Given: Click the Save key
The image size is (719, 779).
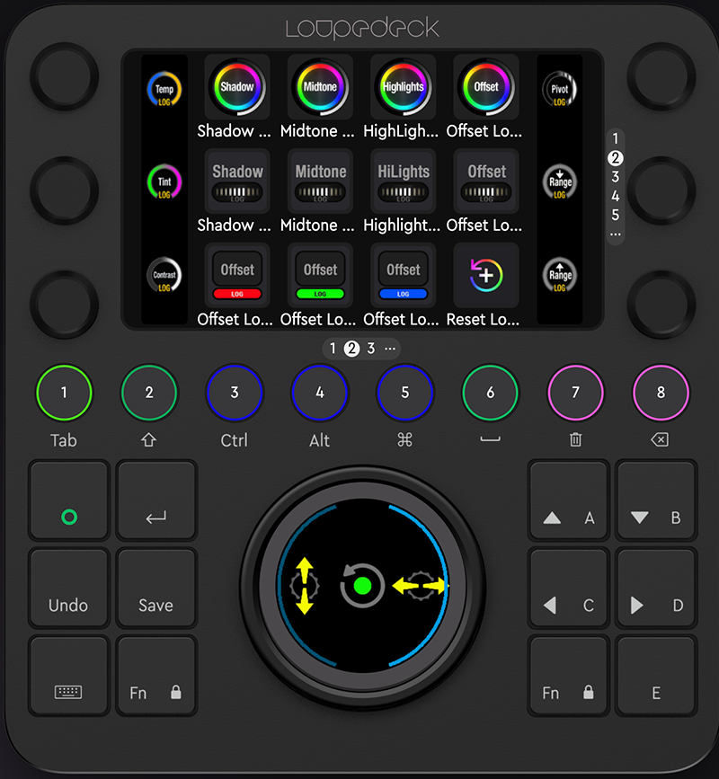Looking at the screenshot, I should [156, 588].
